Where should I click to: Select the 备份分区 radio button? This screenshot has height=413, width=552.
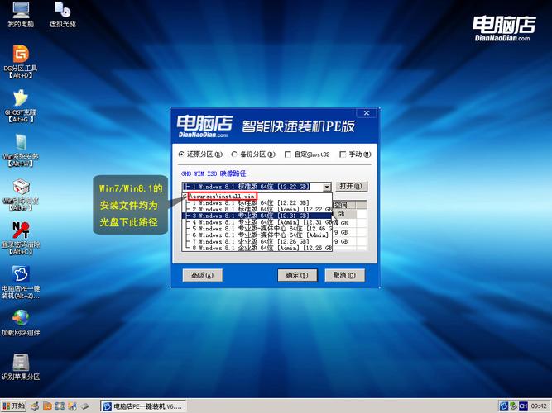pos(234,154)
